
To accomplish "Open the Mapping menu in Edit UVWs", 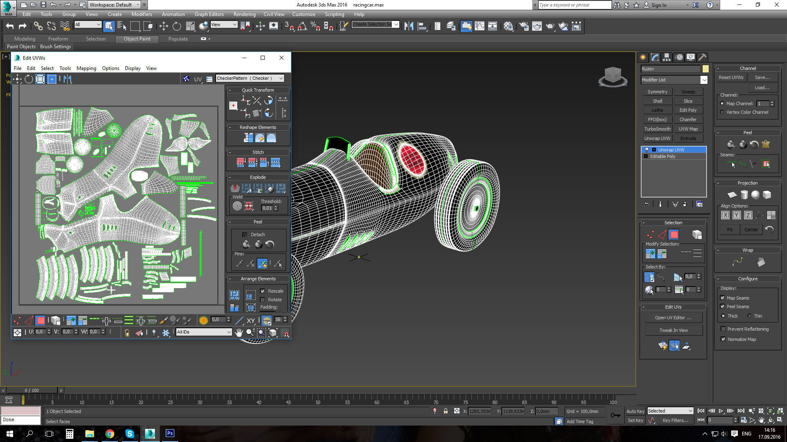I will pyautogui.click(x=86, y=68).
